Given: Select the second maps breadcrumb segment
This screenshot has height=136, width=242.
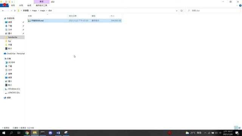Looking at the screenshot, I should 42,11.
